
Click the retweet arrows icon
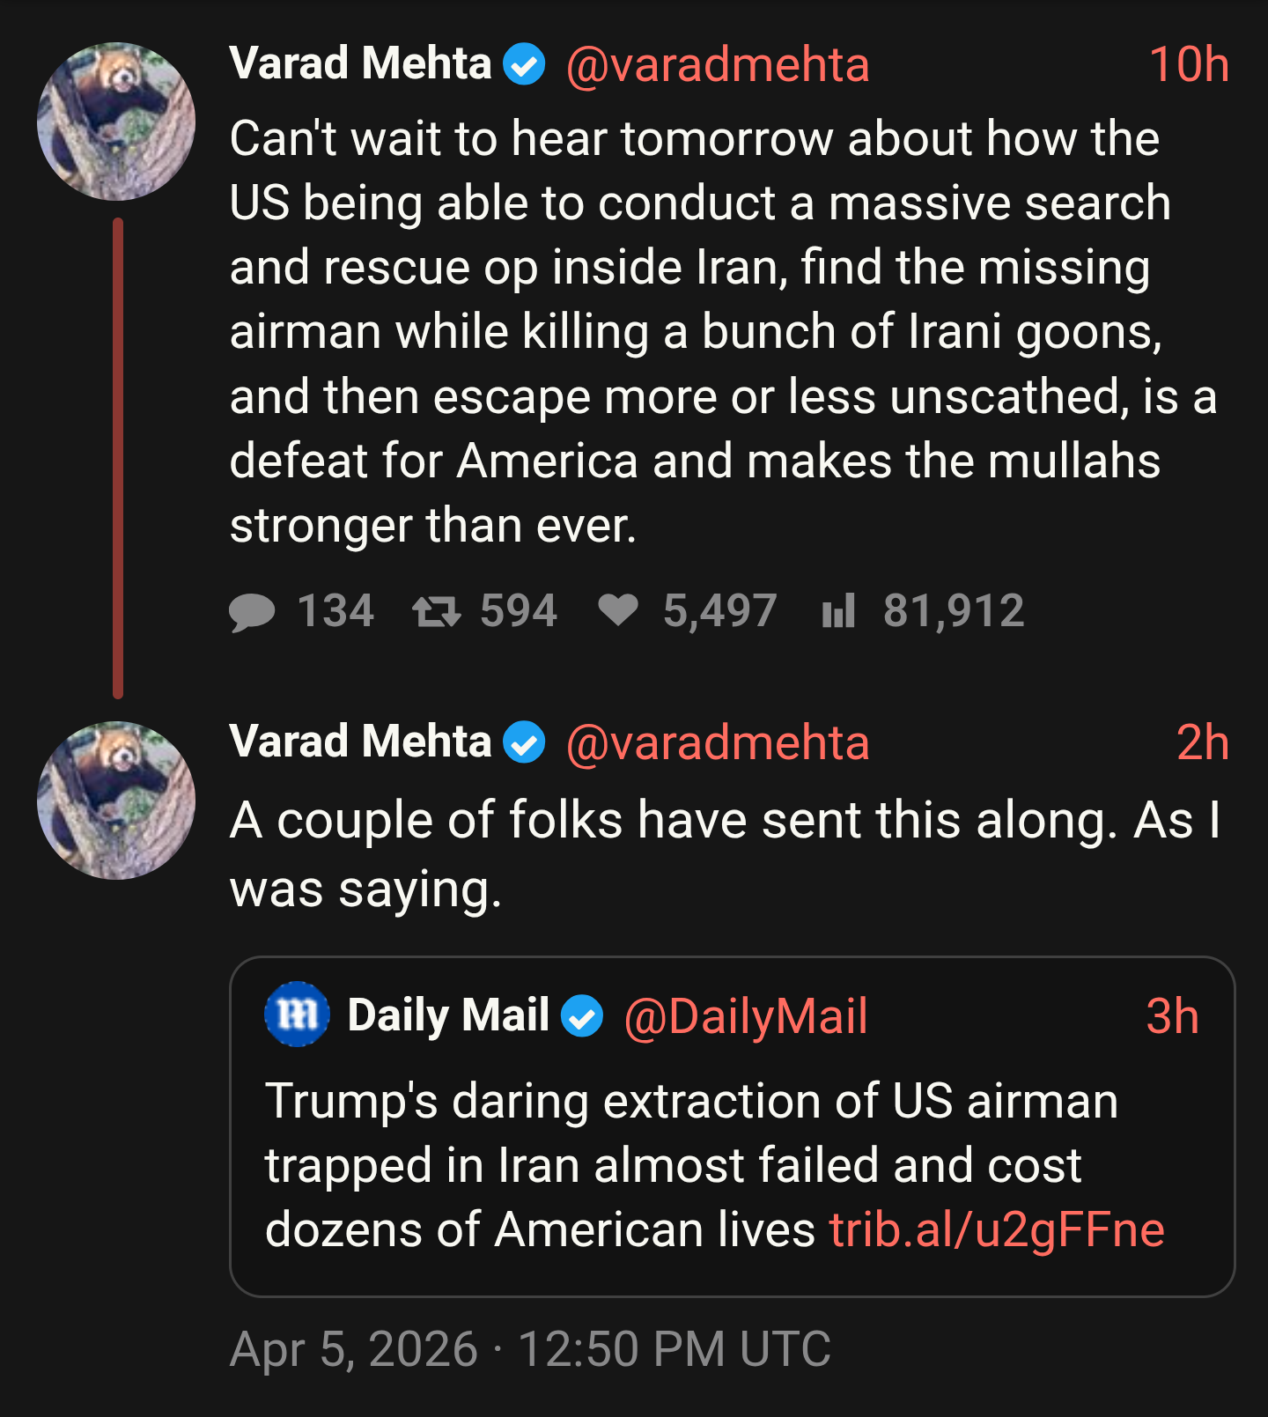[x=436, y=611]
